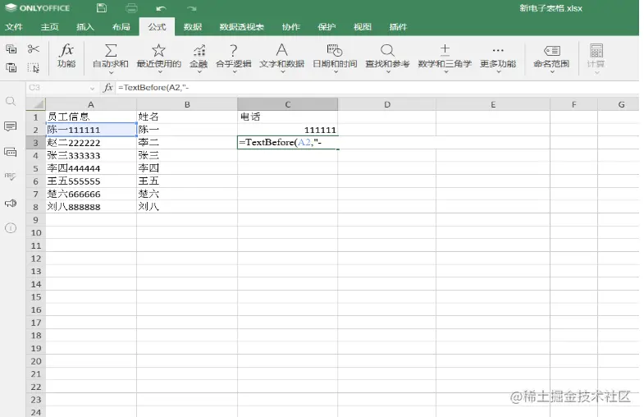The image size is (644, 417).
Task: Undo the last action
Action: [161, 8]
